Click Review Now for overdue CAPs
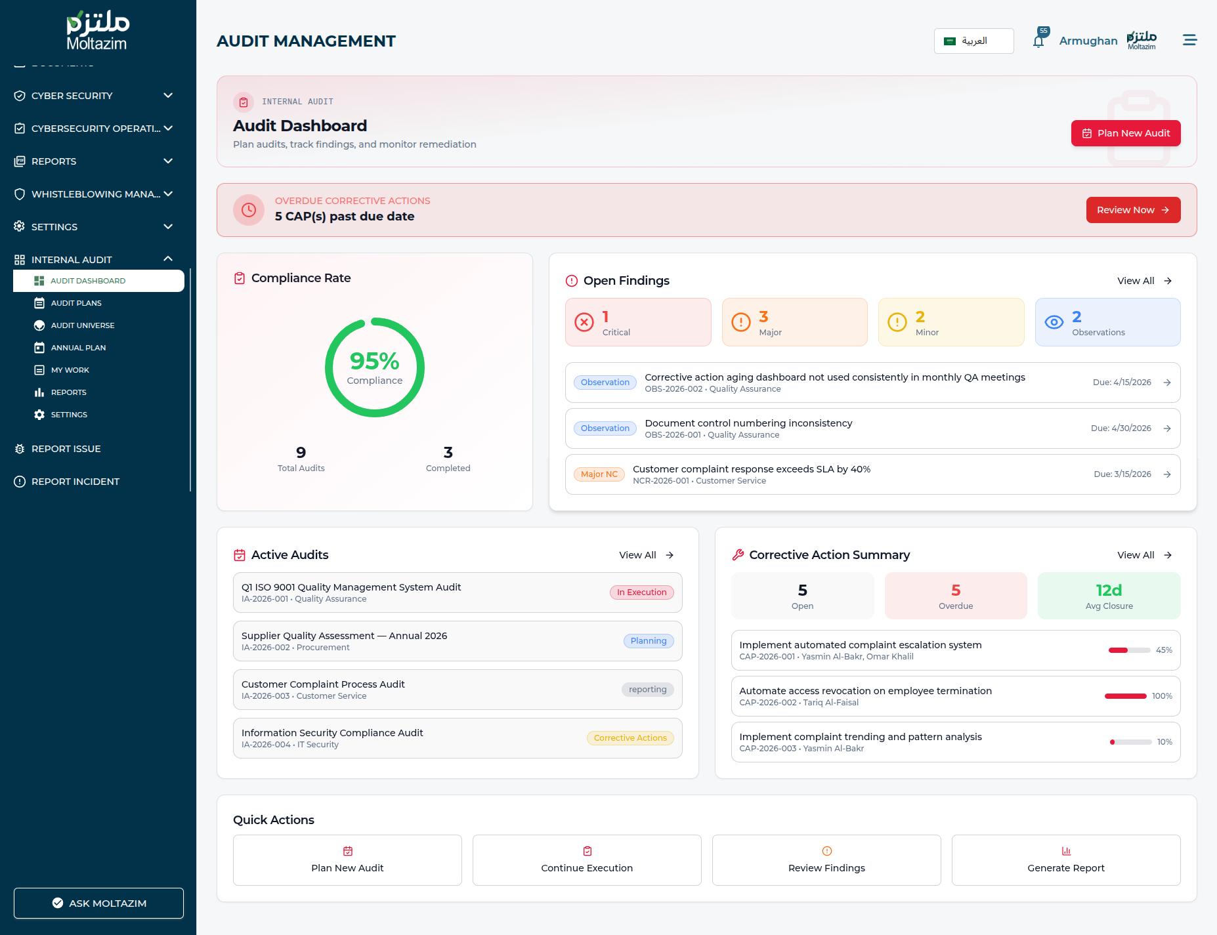This screenshot has width=1217, height=935. point(1132,210)
